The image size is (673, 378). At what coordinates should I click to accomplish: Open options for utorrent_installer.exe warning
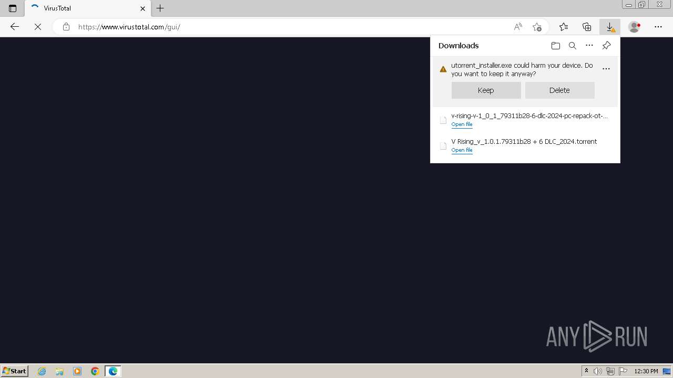coord(606,69)
